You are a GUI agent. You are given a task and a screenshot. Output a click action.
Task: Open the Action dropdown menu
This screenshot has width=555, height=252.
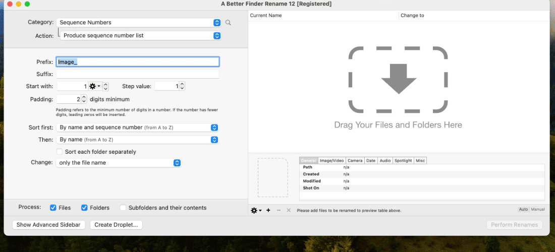coord(141,36)
